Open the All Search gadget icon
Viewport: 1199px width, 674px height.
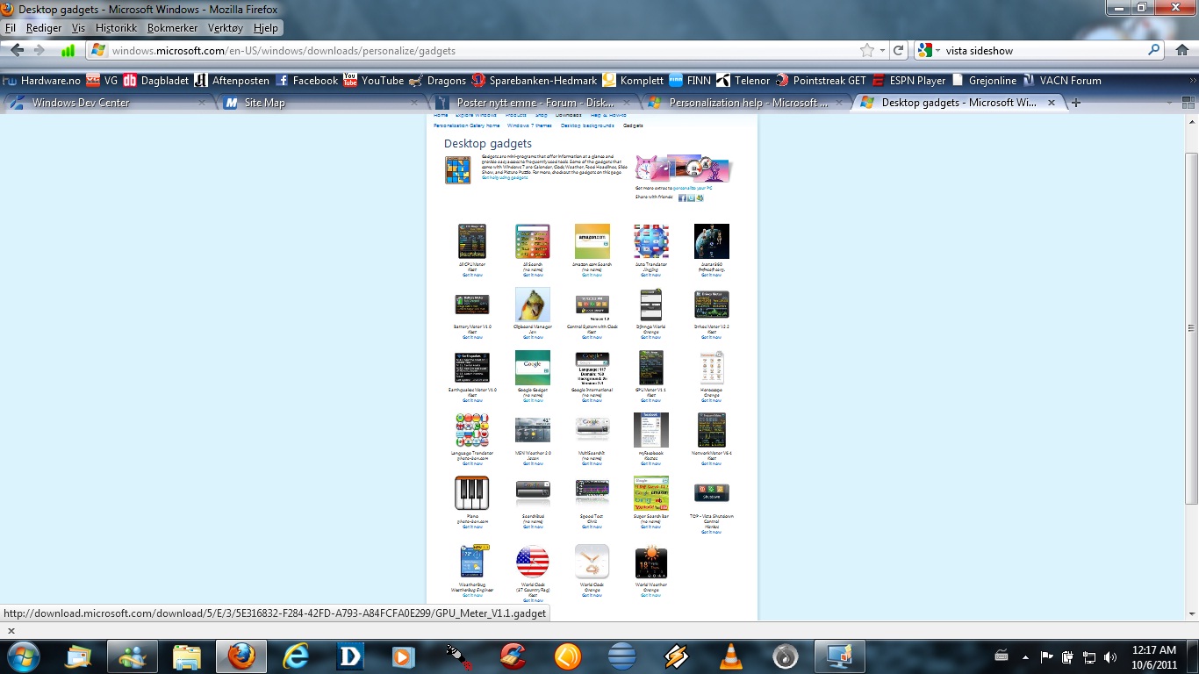(x=533, y=241)
